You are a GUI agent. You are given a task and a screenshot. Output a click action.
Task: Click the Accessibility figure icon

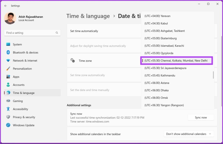(8, 109)
